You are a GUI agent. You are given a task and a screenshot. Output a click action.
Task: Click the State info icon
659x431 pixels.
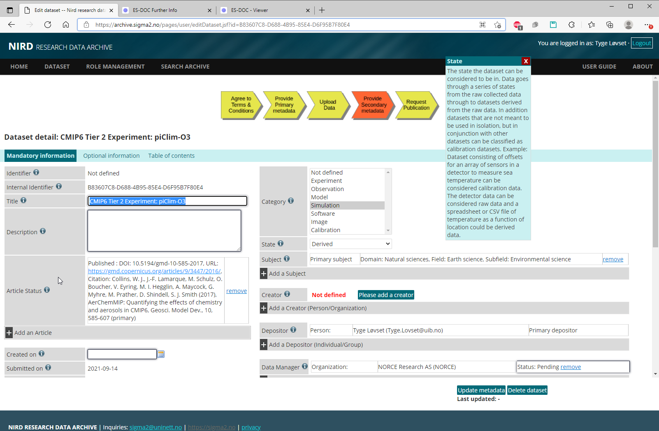coord(281,244)
